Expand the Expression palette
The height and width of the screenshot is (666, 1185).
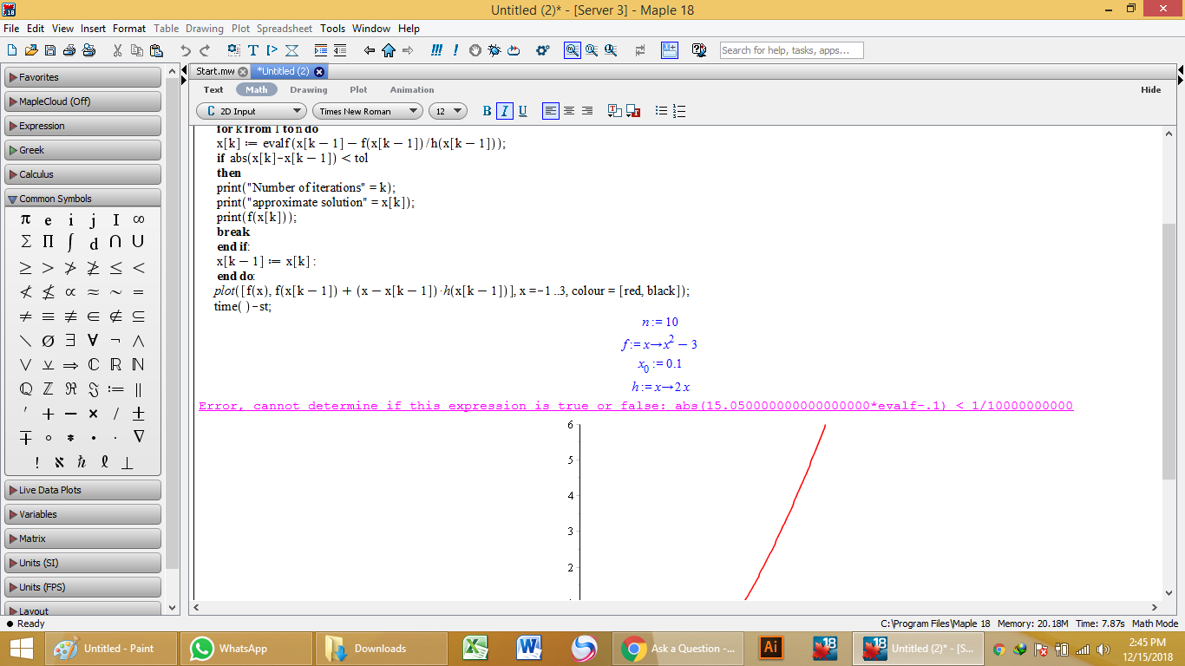pyautogui.click(x=82, y=126)
